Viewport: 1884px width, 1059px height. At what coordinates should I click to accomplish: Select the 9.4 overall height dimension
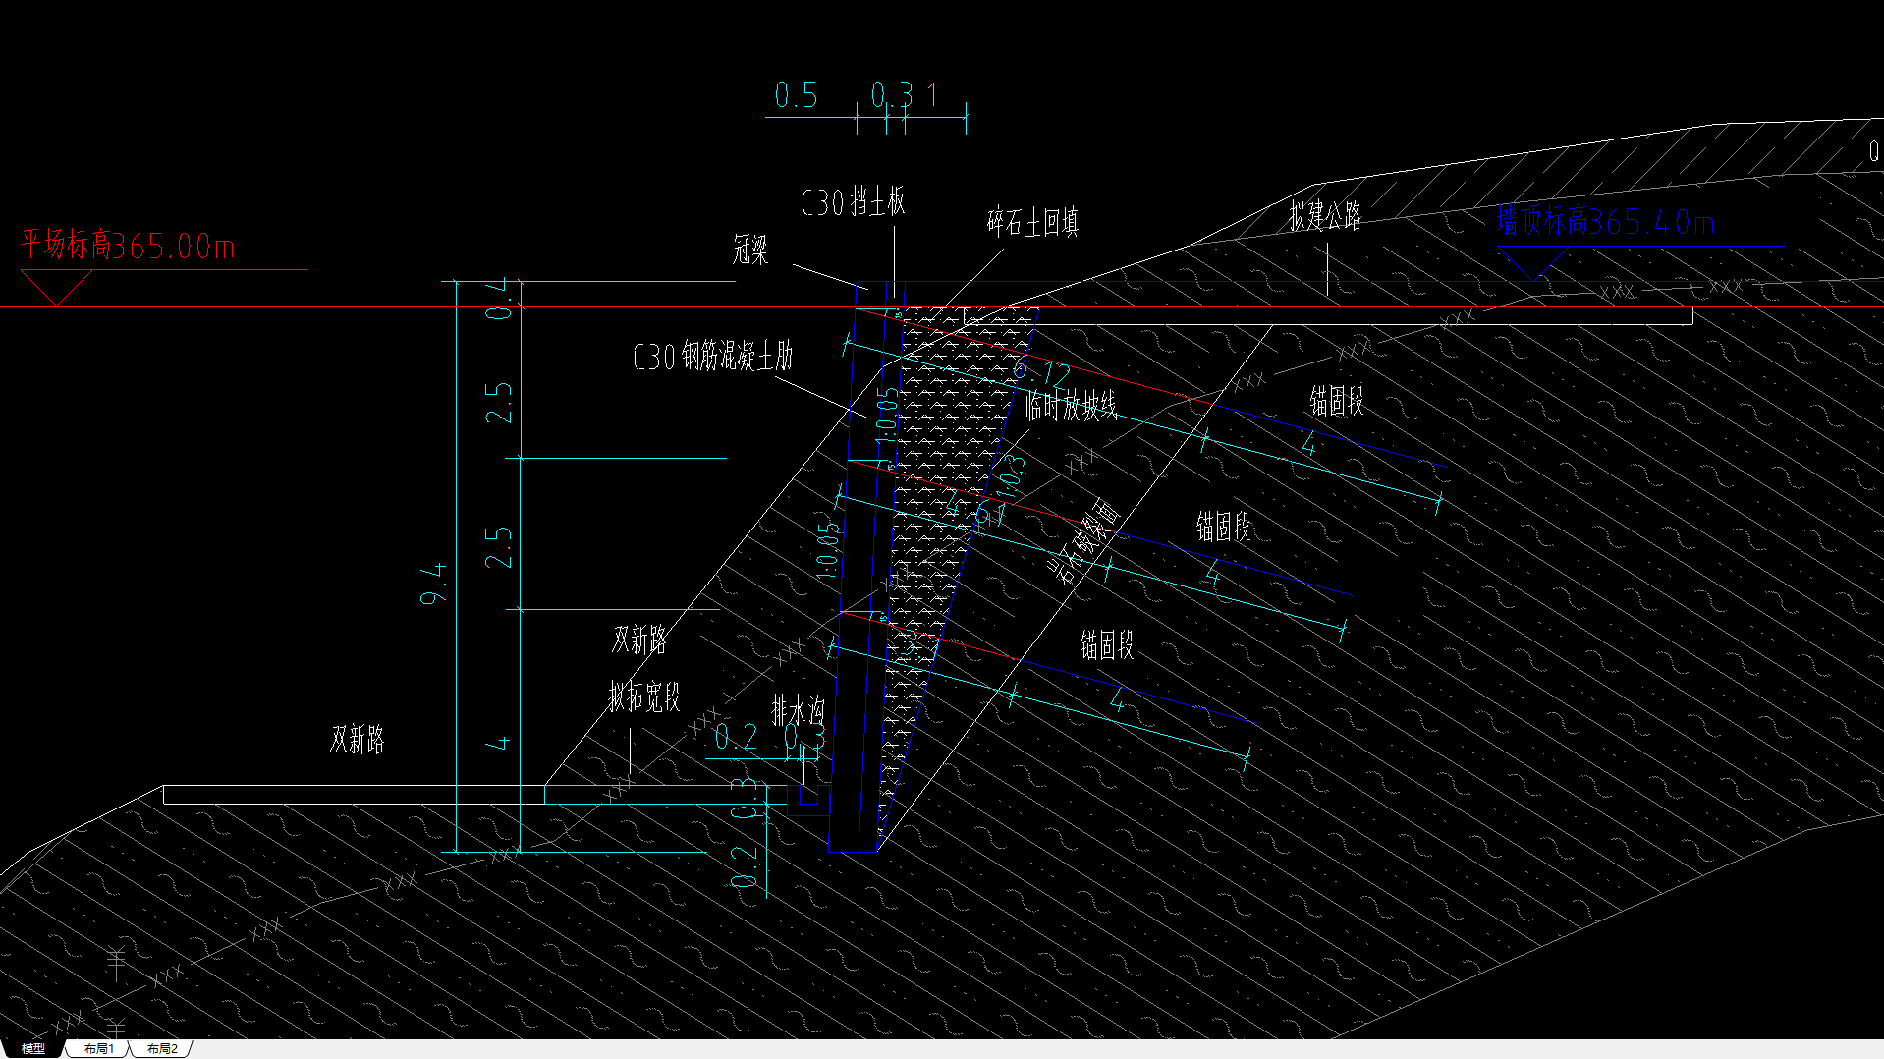[x=433, y=584]
